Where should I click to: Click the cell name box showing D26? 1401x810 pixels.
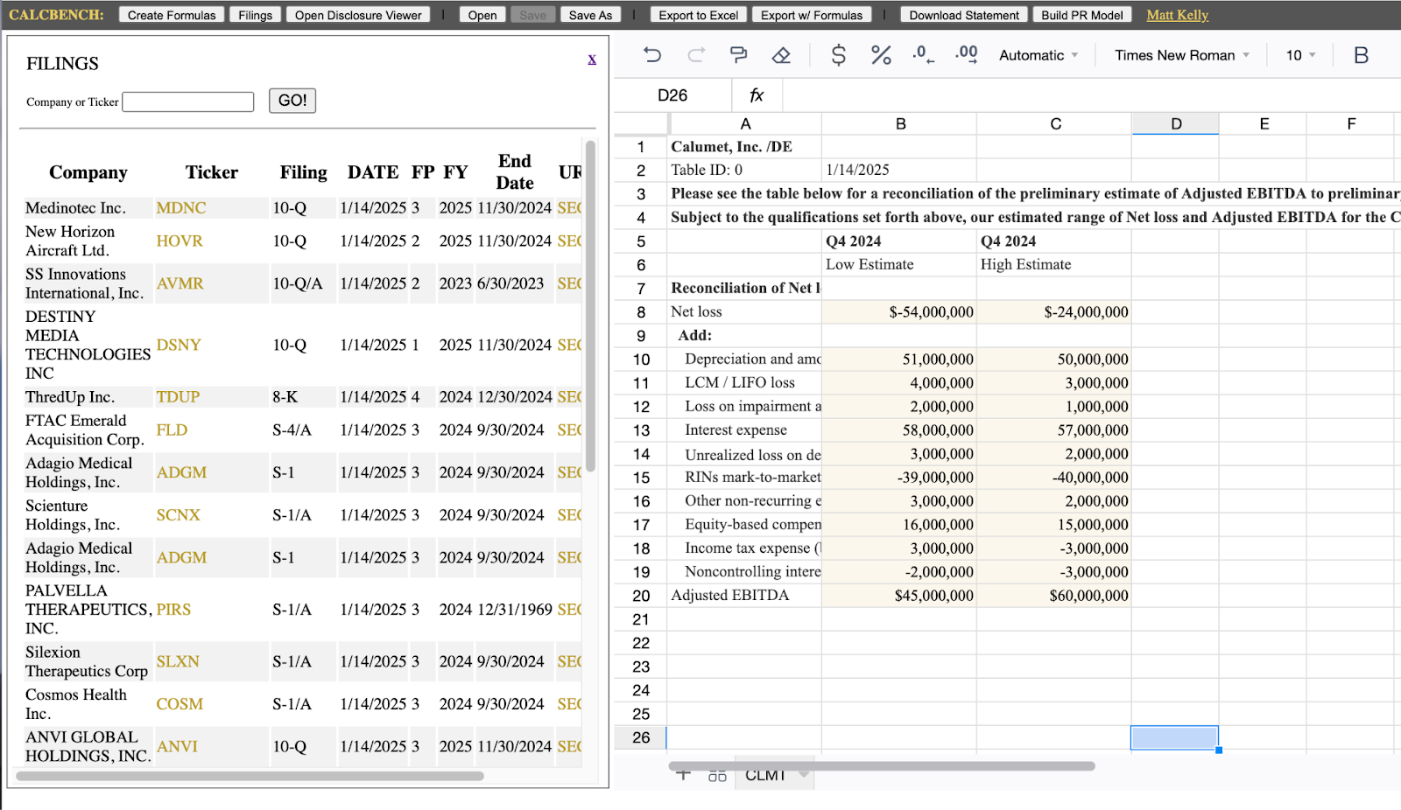point(672,95)
